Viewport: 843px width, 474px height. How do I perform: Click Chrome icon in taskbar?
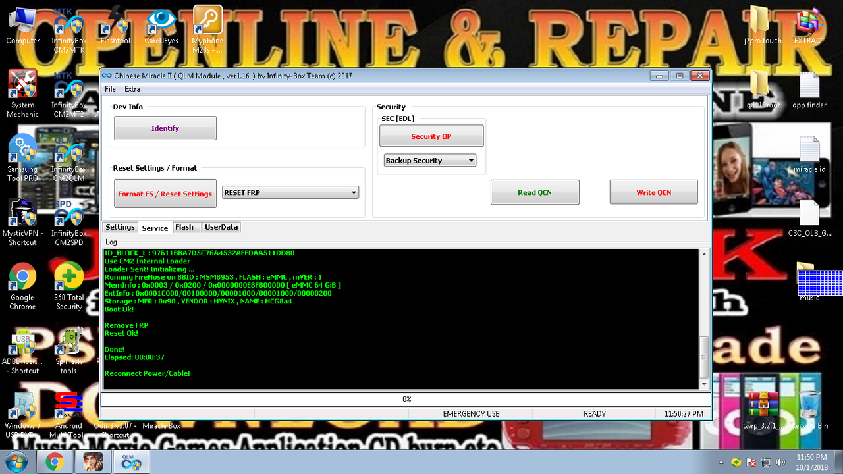(54, 462)
